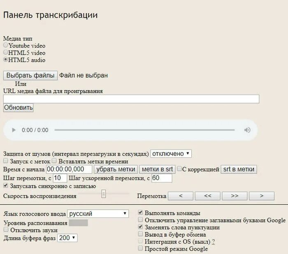Rewind one step with the < button
Screen dimensions: 288x254
(x=181, y=196)
